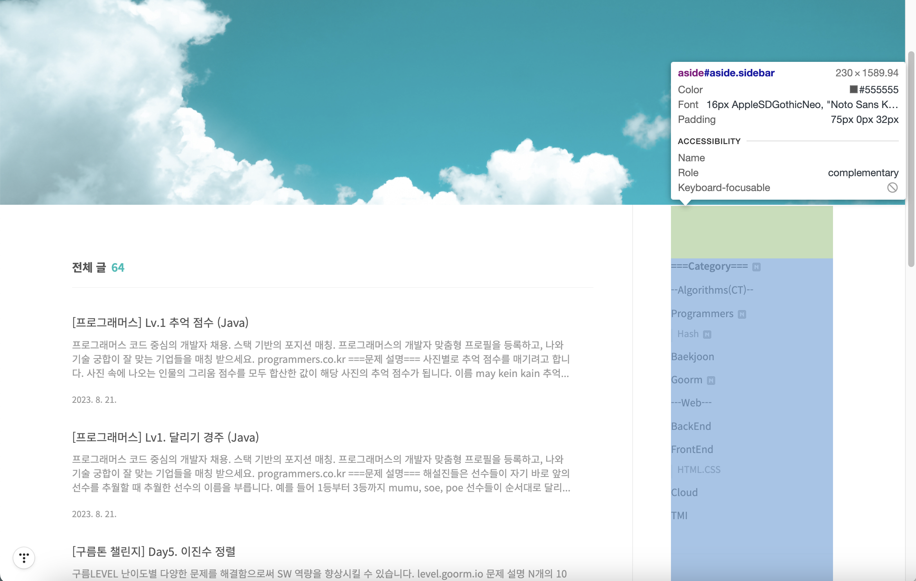Image resolution: width=916 pixels, height=581 pixels.
Task: Click the N badge beside Goorm
Action: (711, 381)
